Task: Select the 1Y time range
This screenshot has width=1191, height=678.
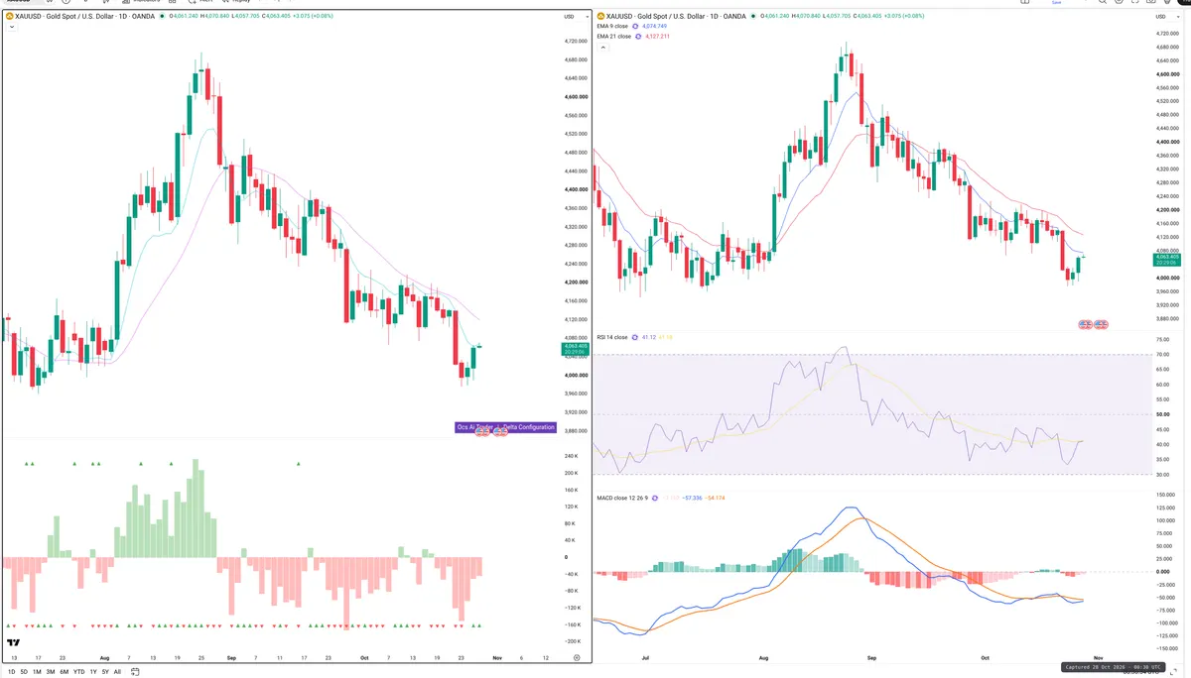Action: click(x=93, y=672)
